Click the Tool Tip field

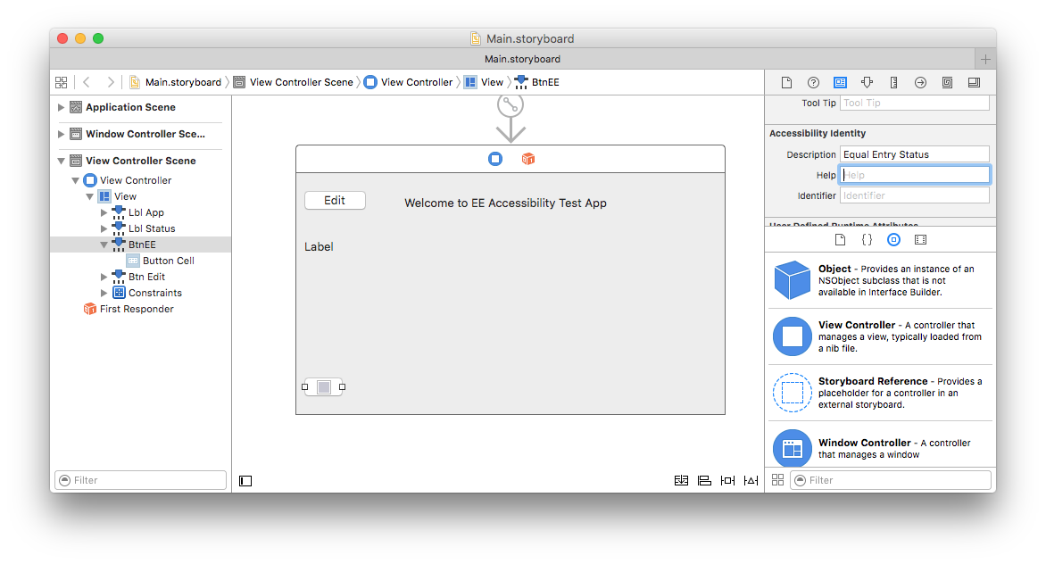click(914, 103)
